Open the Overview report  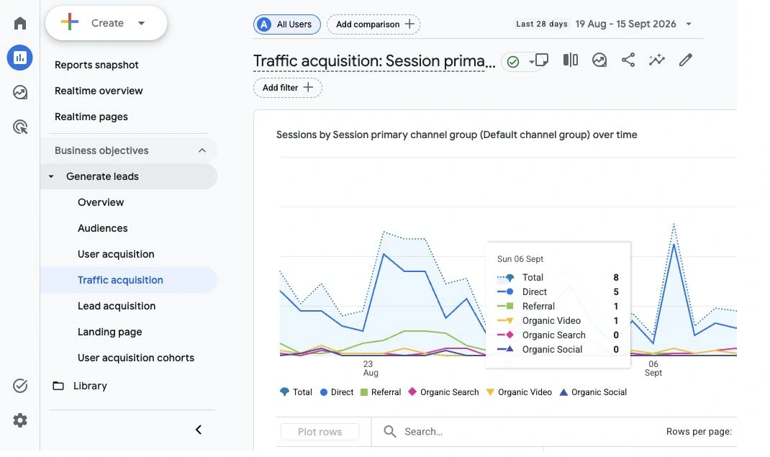click(x=101, y=202)
